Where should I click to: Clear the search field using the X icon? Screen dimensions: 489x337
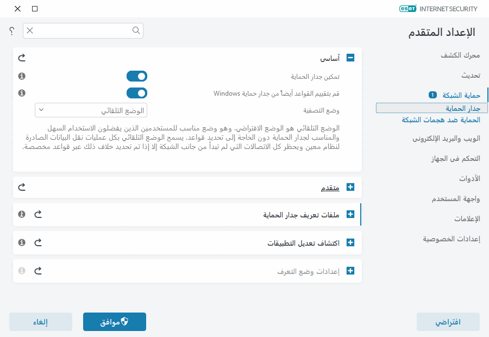[x=30, y=31]
